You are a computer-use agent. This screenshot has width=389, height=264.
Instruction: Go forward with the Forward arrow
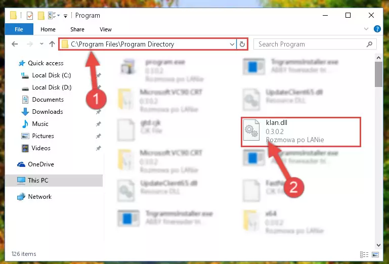pyautogui.click(x=30, y=44)
